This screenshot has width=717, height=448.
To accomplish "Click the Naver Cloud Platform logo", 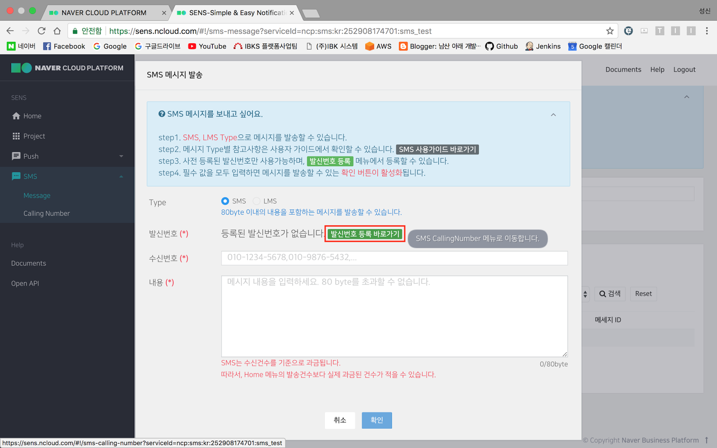I will (x=67, y=68).
